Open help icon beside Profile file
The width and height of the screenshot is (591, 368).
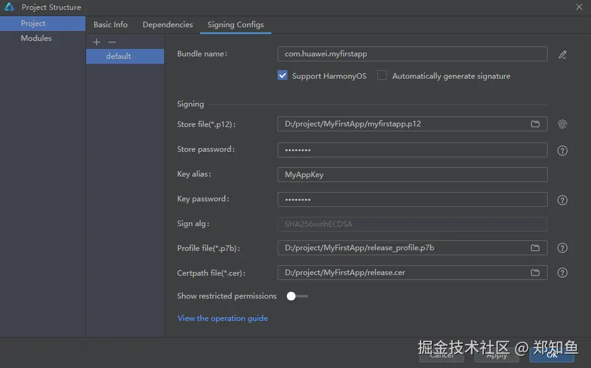coord(563,248)
